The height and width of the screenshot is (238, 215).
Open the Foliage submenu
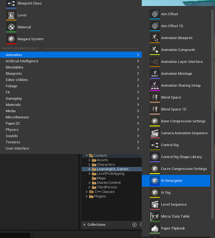point(71,86)
